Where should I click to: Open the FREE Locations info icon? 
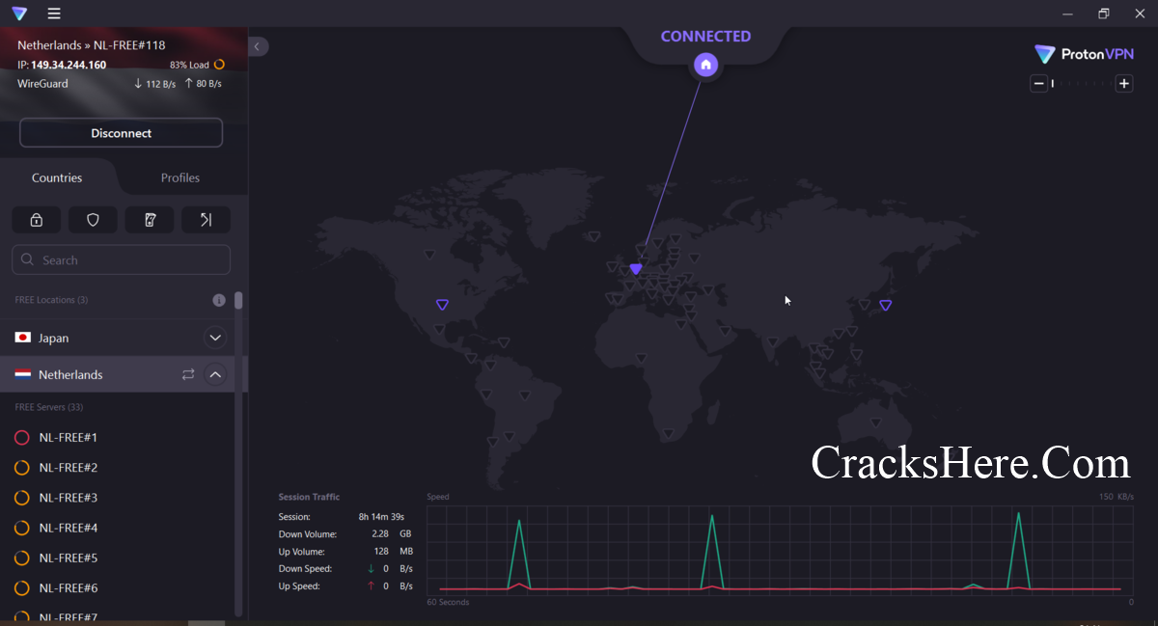tap(219, 300)
